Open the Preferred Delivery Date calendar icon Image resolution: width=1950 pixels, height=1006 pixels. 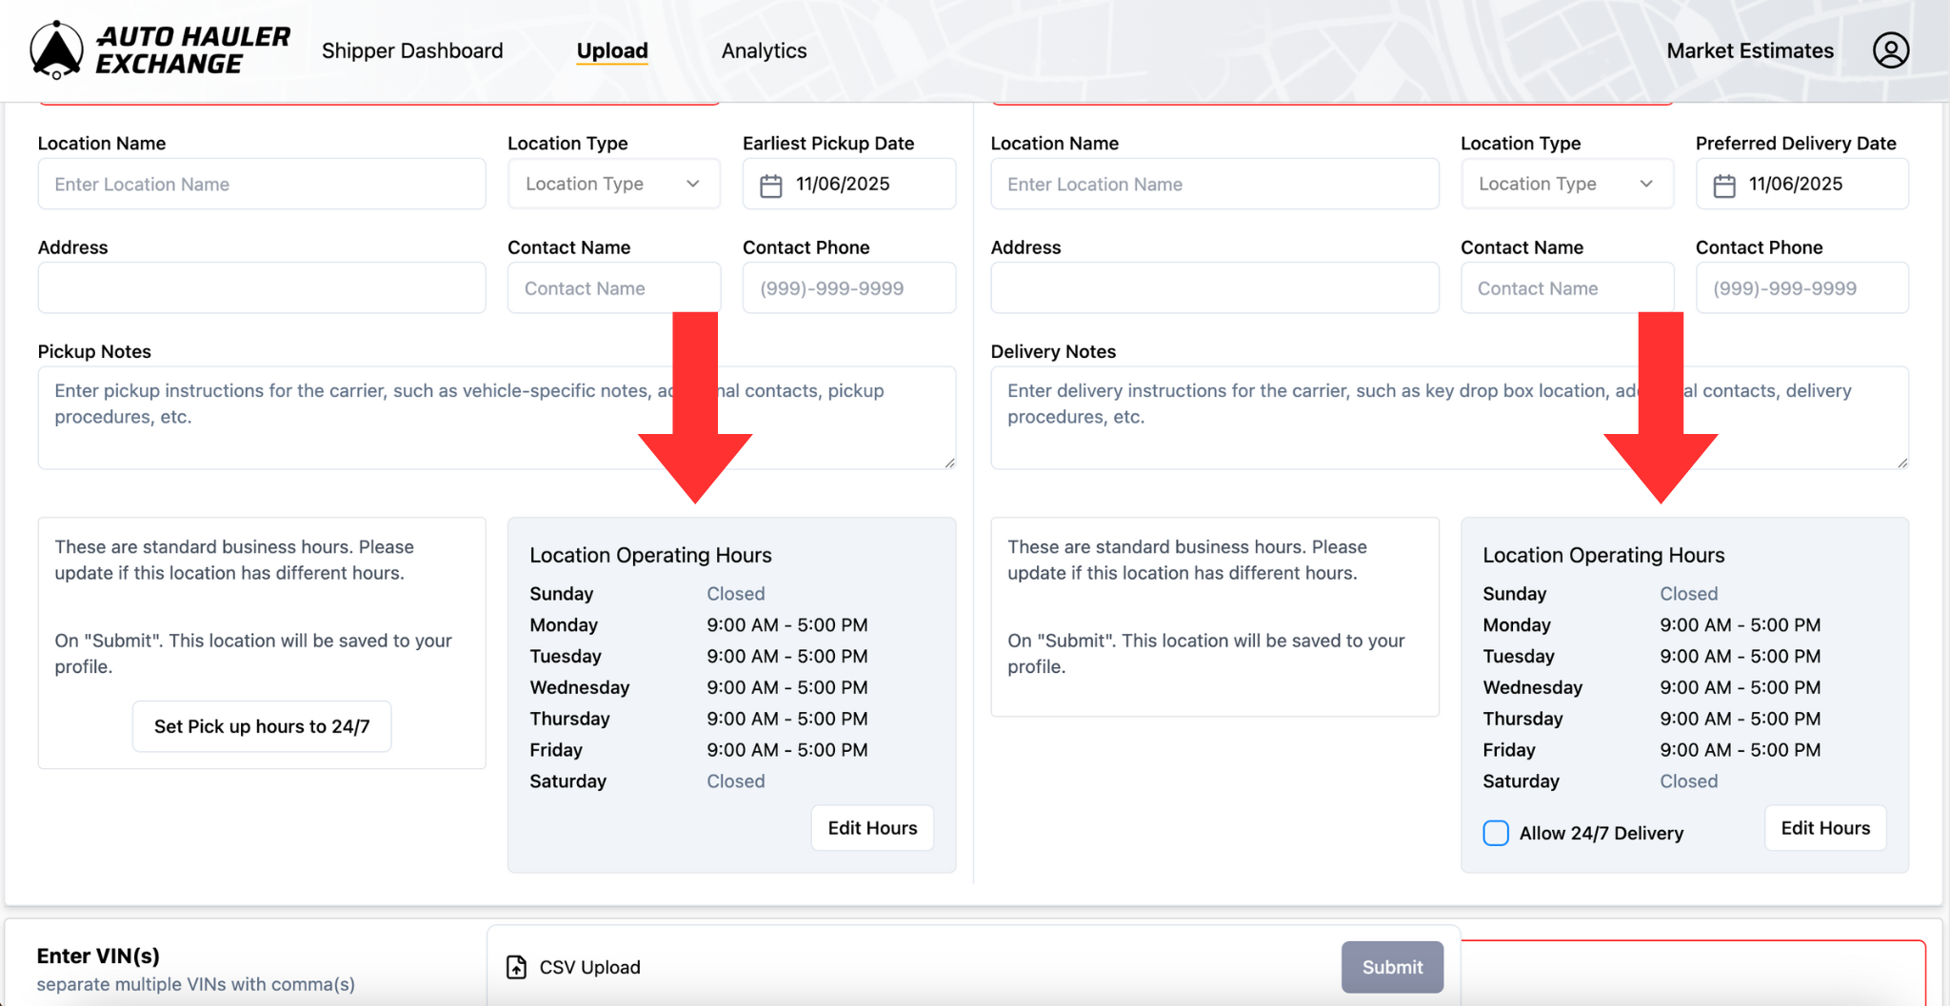(1726, 184)
